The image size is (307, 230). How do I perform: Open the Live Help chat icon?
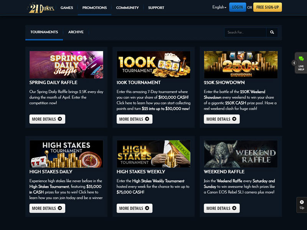tap(301, 63)
